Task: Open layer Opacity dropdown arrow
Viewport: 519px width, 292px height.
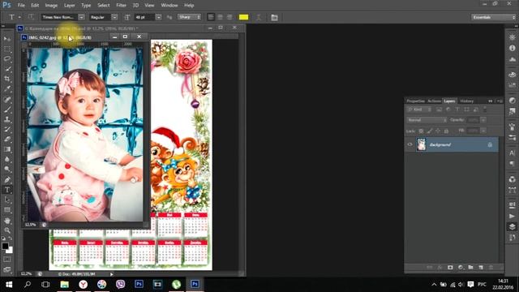Action: coord(483,120)
